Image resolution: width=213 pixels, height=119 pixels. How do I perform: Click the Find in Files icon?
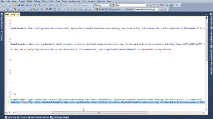pyautogui.click(x=113, y=5)
